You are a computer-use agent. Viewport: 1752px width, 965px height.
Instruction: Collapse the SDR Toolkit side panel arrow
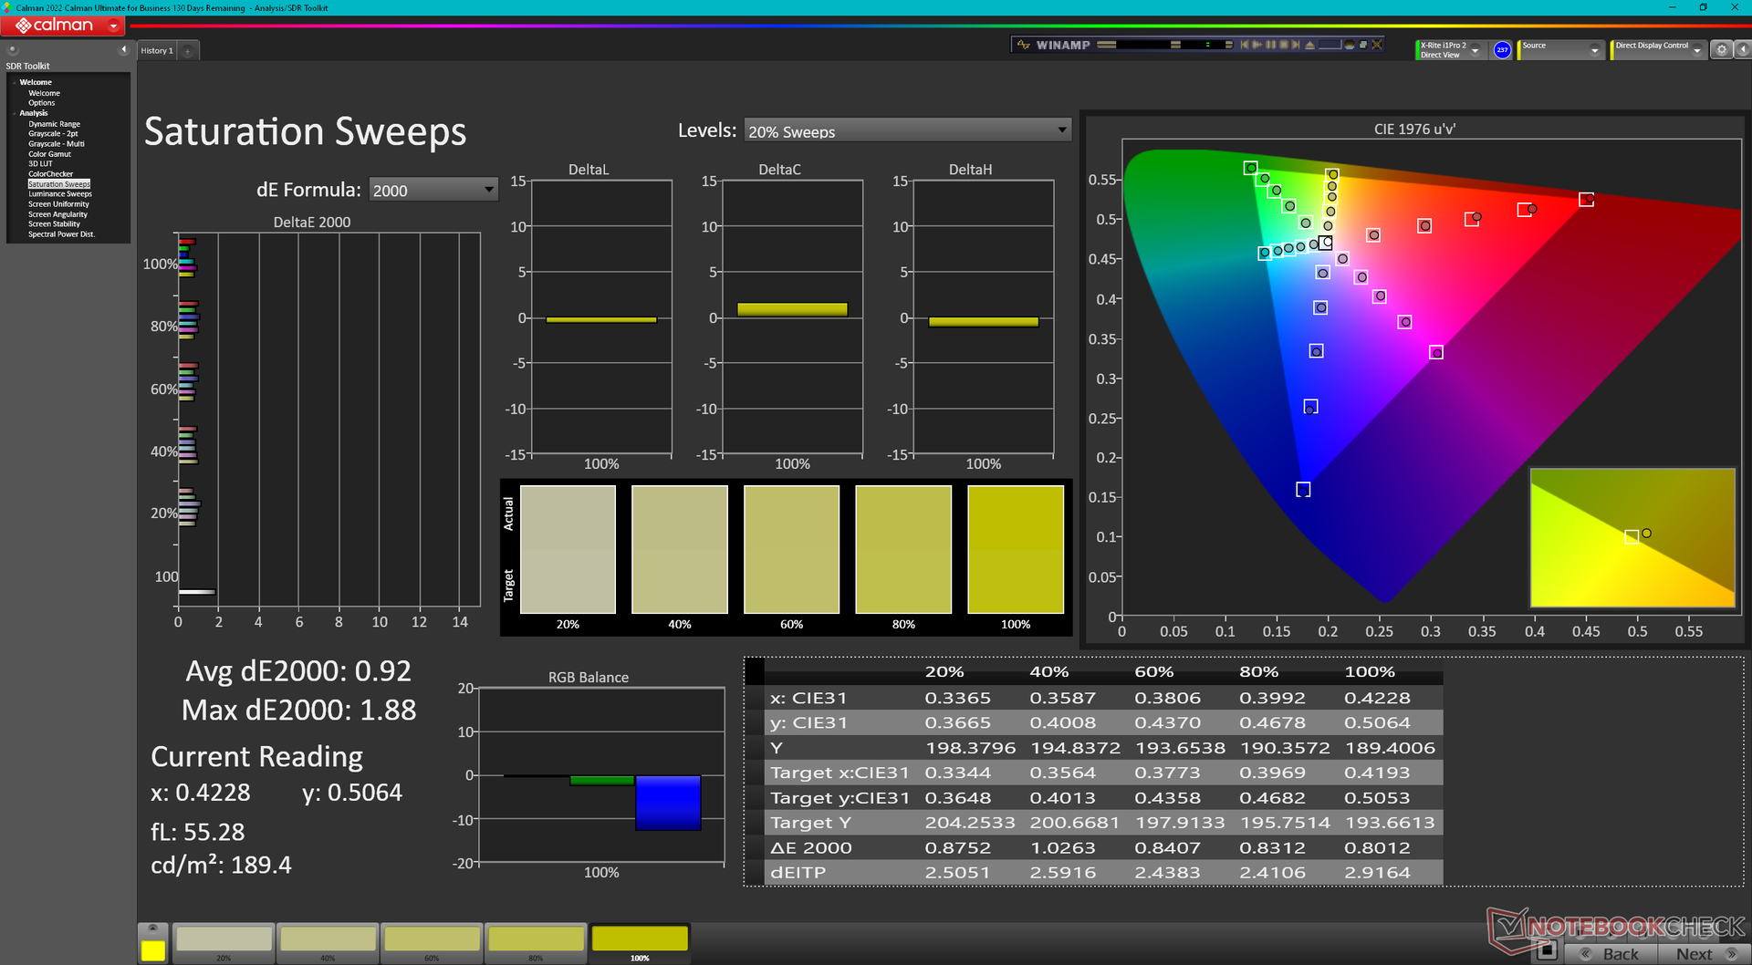[x=123, y=50]
